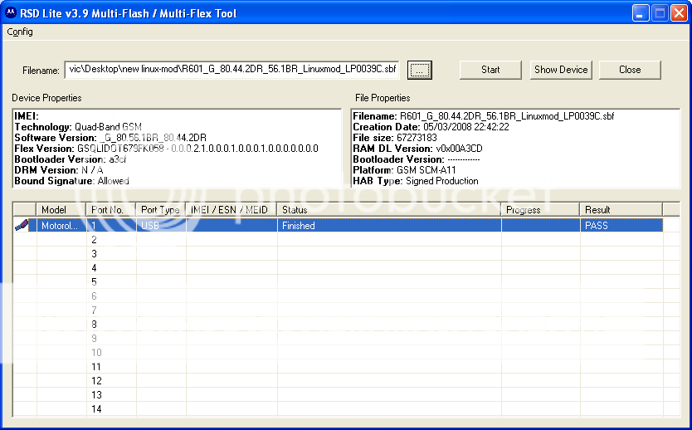Image resolution: width=692 pixels, height=430 pixels.
Task: Sort by the Model column header
Action: pyautogui.click(x=61, y=210)
